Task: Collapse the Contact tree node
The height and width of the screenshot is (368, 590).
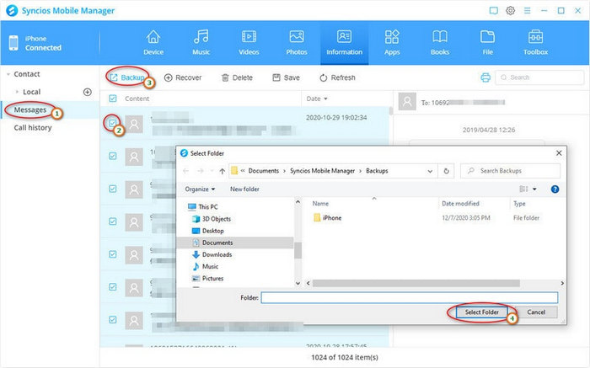Action: [x=8, y=74]
